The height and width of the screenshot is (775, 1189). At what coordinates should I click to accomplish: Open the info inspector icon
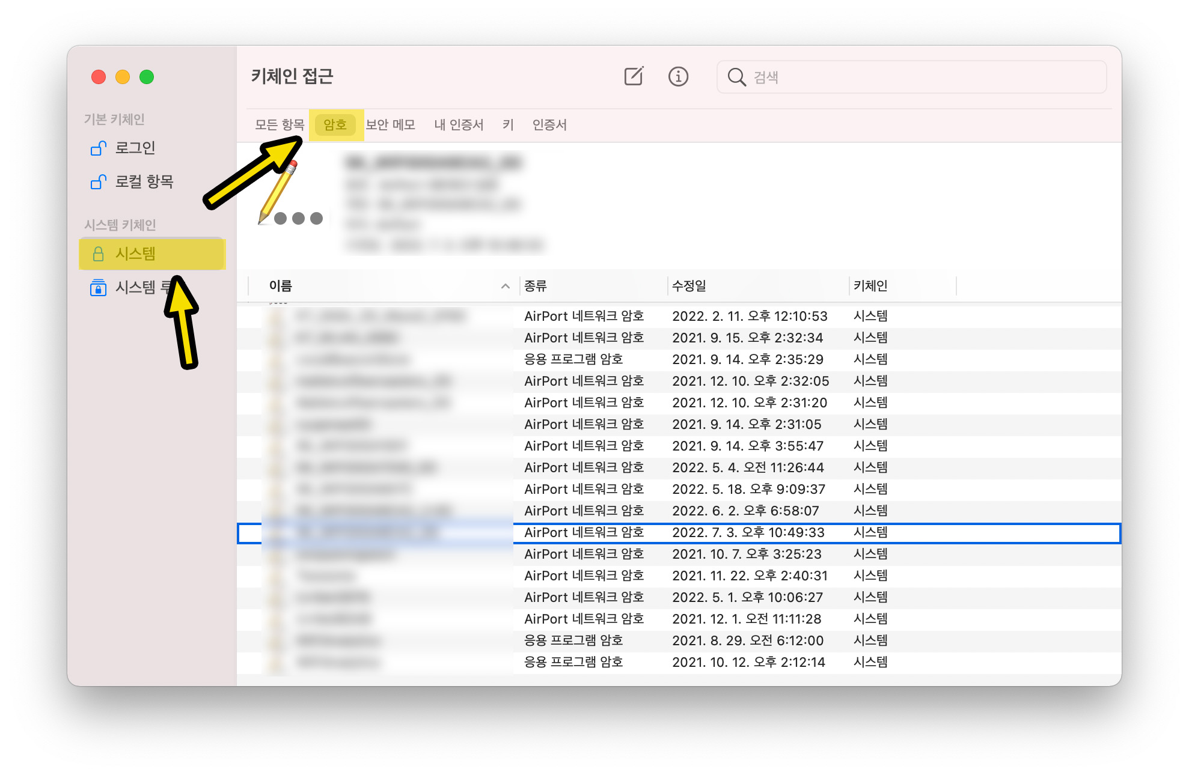tap(678, 76)
